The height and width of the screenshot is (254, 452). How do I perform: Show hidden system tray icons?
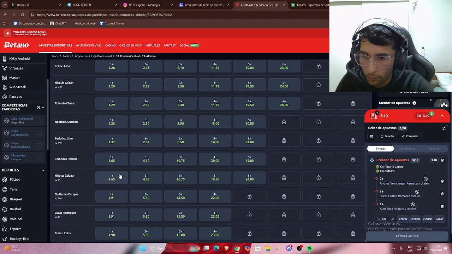[x=393, y=248]
